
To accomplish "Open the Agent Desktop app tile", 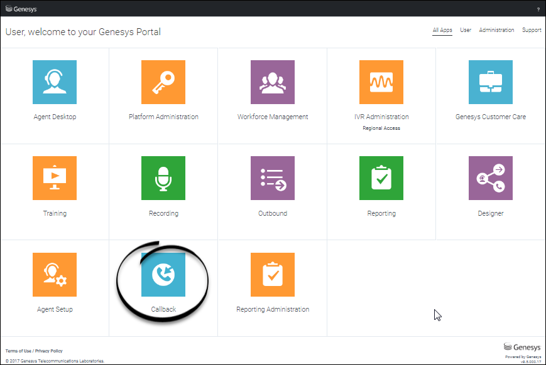I will point(55,82).
